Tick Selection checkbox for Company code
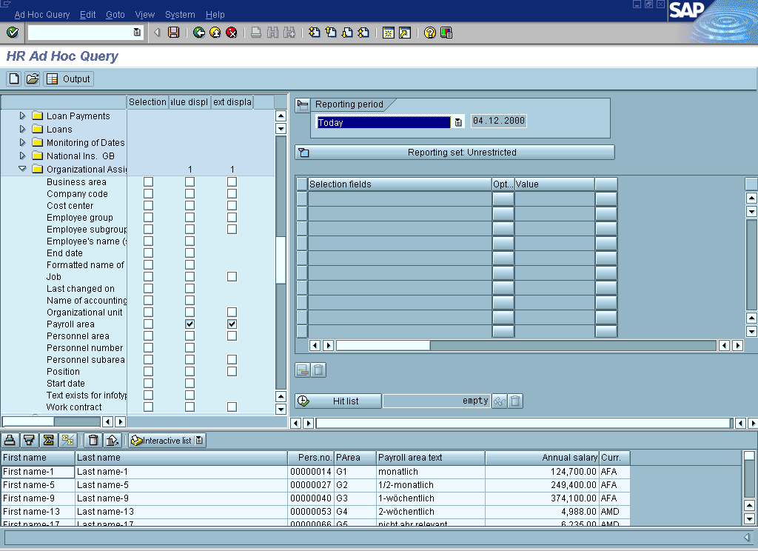The width and height of the screenshot is (758, 551). click(148, 193)
